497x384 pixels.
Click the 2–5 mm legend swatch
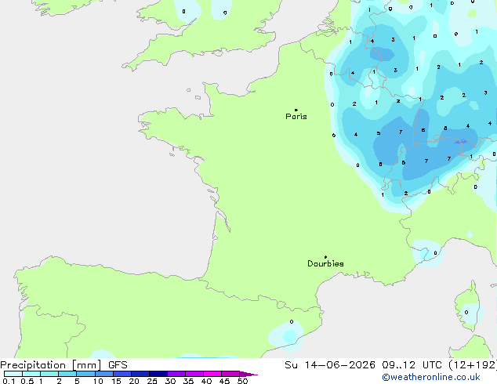coord(67,374)
